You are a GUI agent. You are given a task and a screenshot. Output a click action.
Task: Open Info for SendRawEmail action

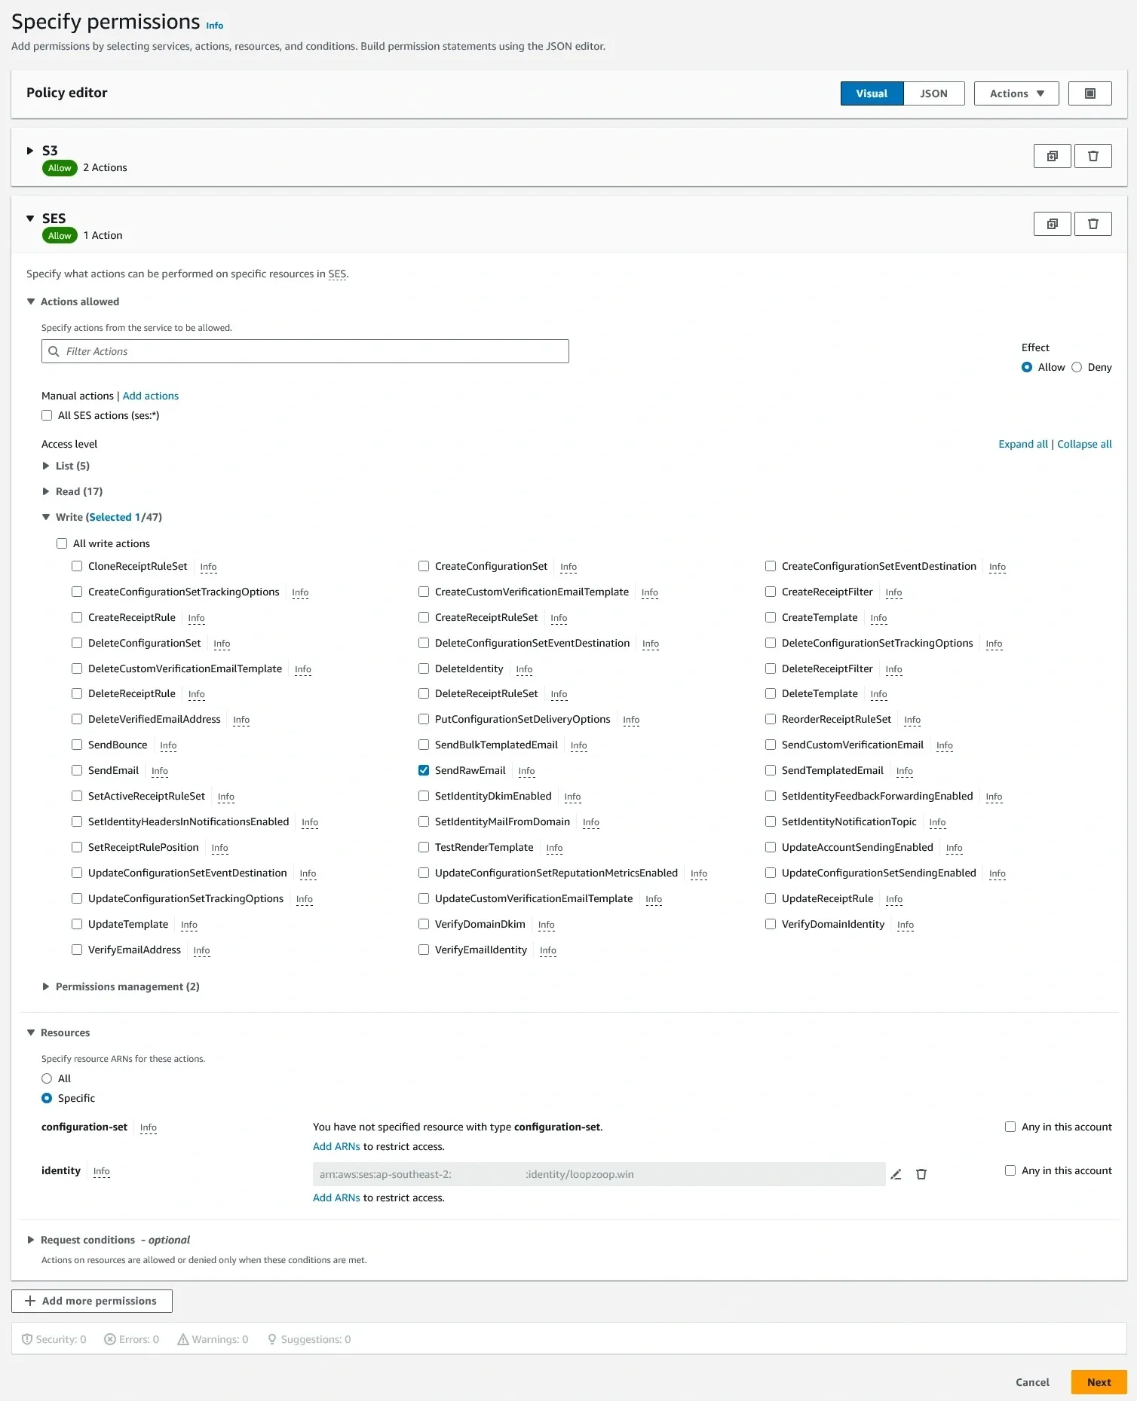pyautogui.click(x=526, y=771)
